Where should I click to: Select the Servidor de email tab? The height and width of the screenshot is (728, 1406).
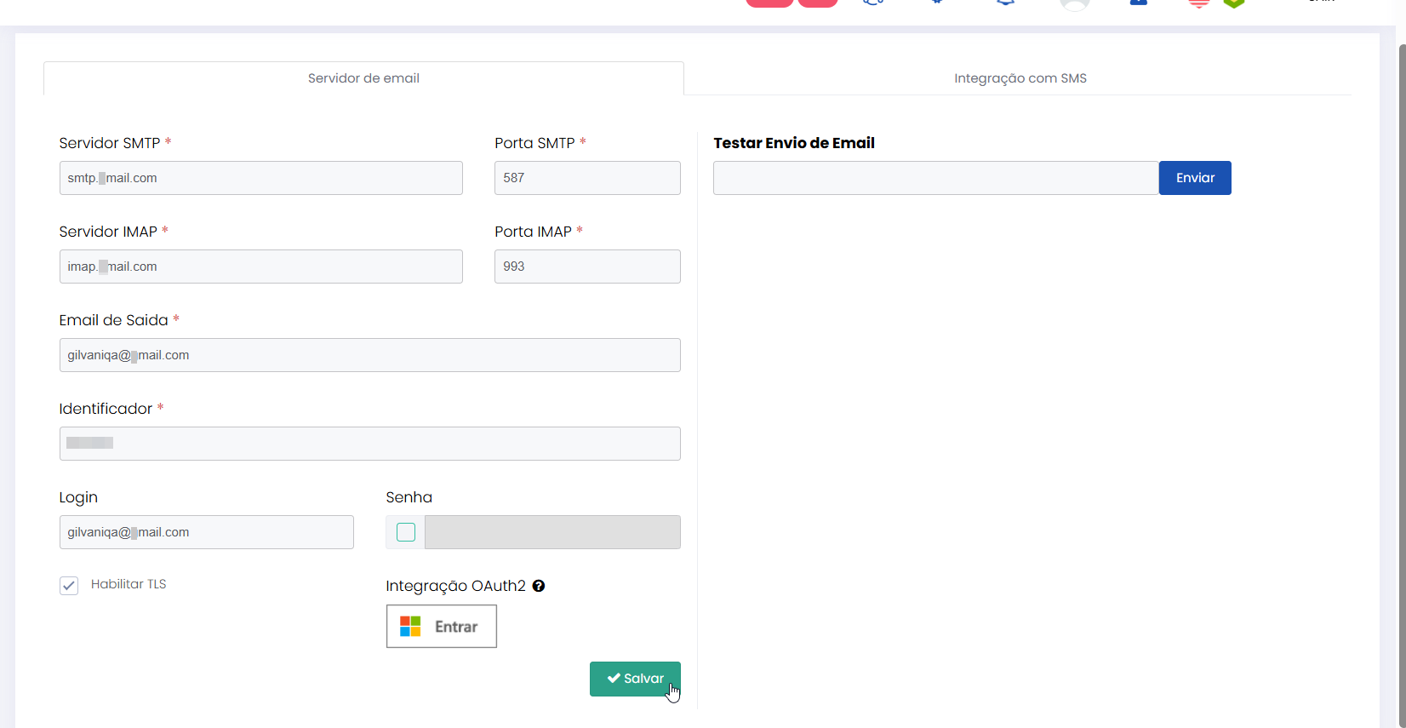363,78
